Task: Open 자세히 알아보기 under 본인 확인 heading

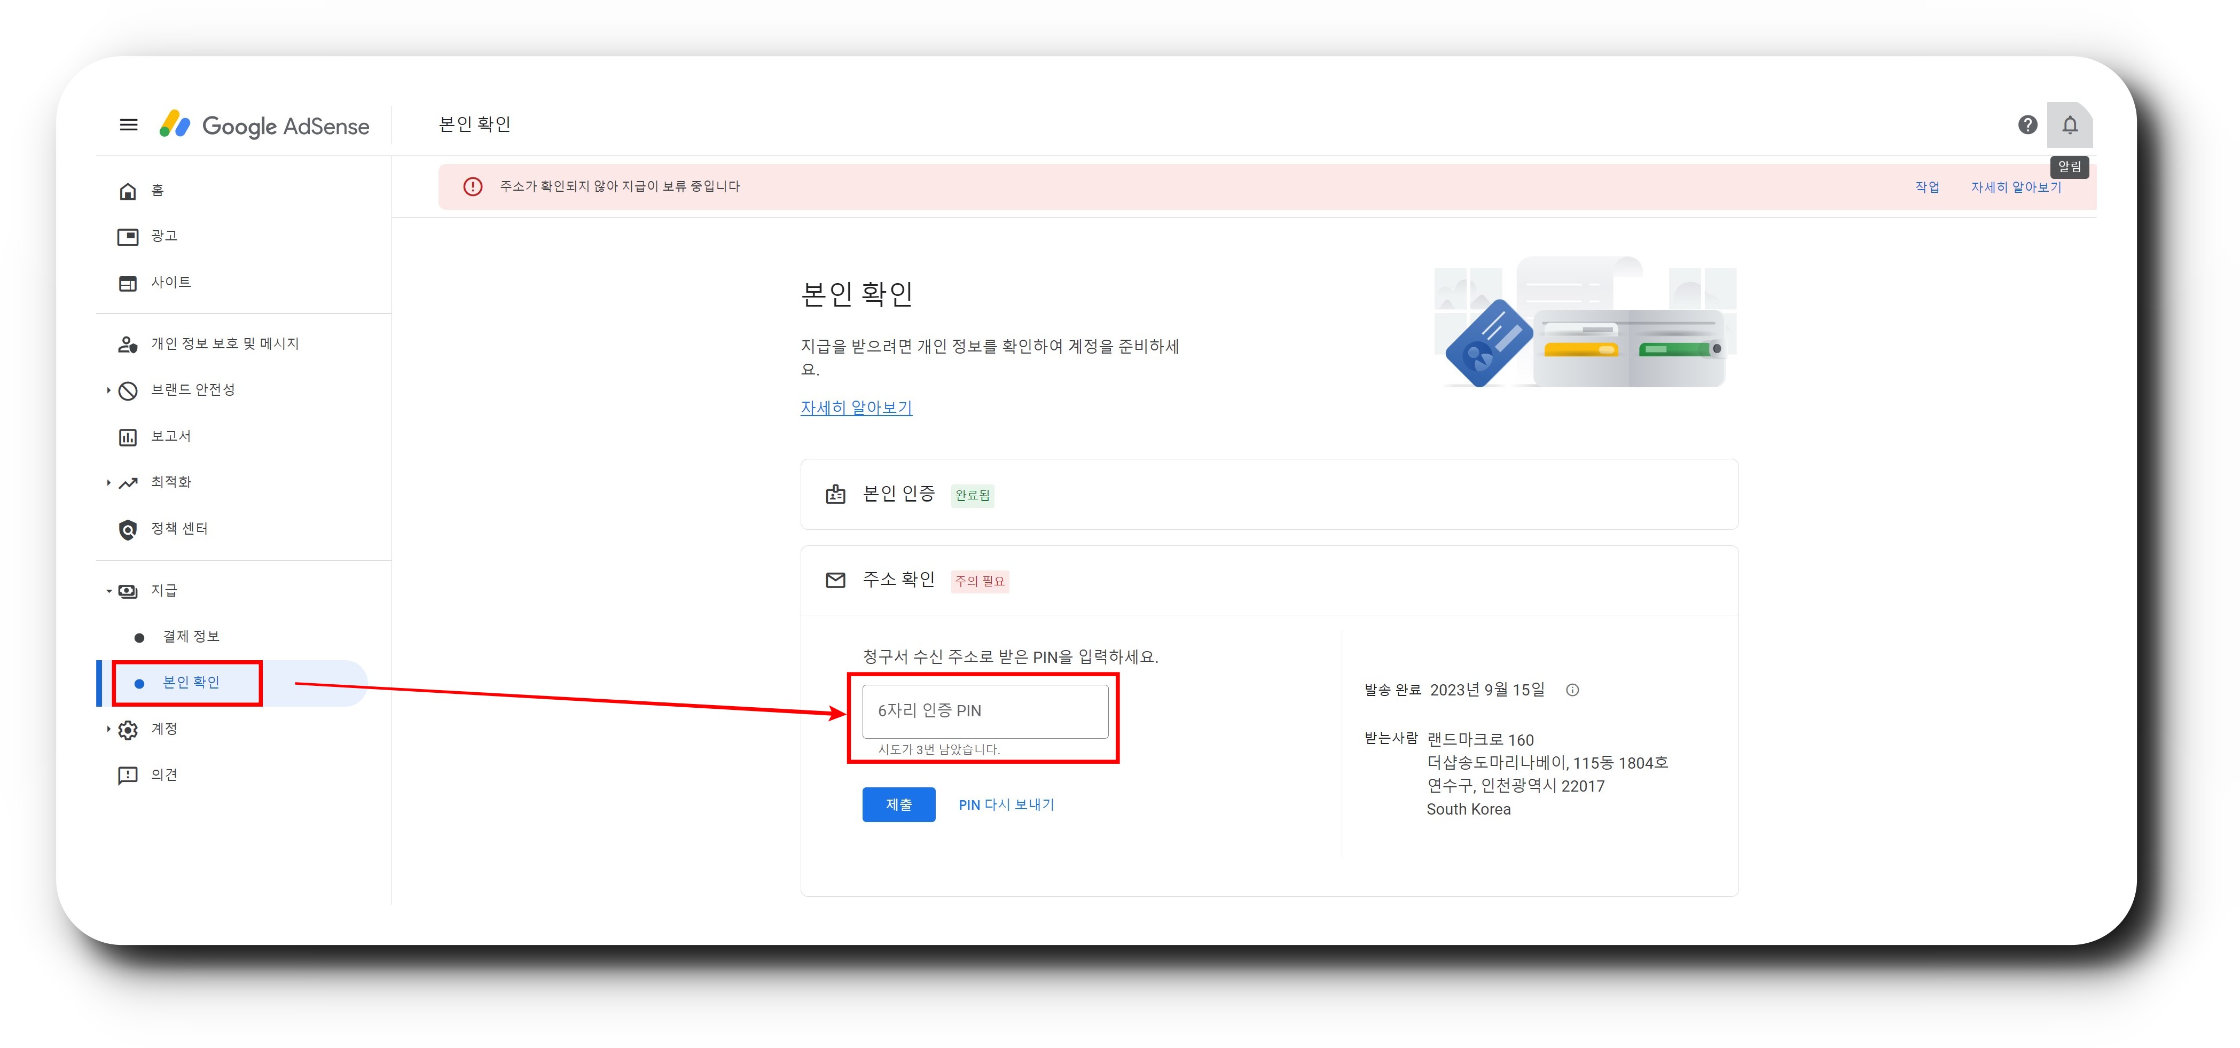Action: [856, 408]
